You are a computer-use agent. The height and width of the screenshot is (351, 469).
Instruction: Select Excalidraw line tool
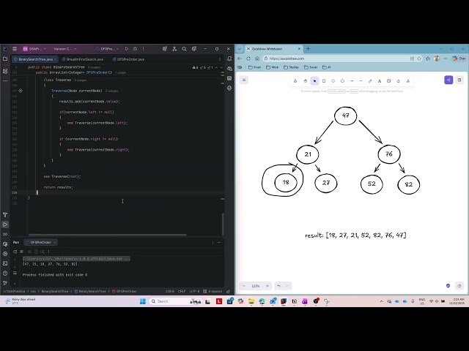pyautogui.click(x=361, y=81)
